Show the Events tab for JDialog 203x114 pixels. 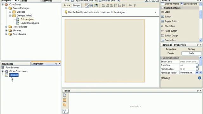click(171, 54)
